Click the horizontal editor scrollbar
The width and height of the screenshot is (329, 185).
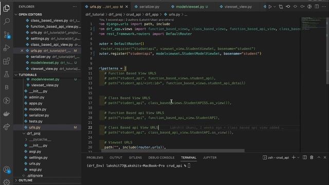pyautogui.click(x=173, y=151)
